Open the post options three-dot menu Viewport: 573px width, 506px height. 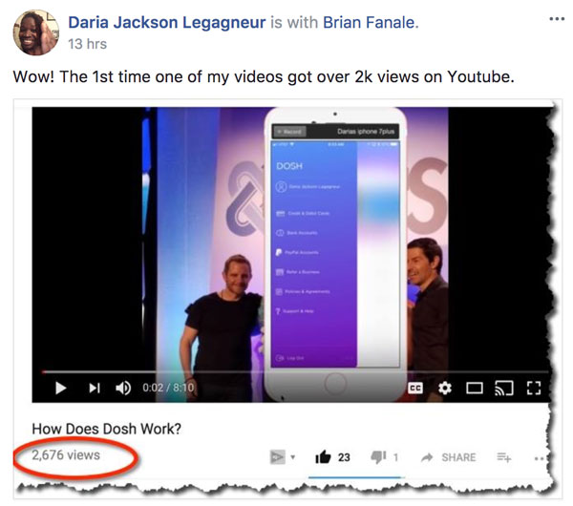click(x=557, y=19)
